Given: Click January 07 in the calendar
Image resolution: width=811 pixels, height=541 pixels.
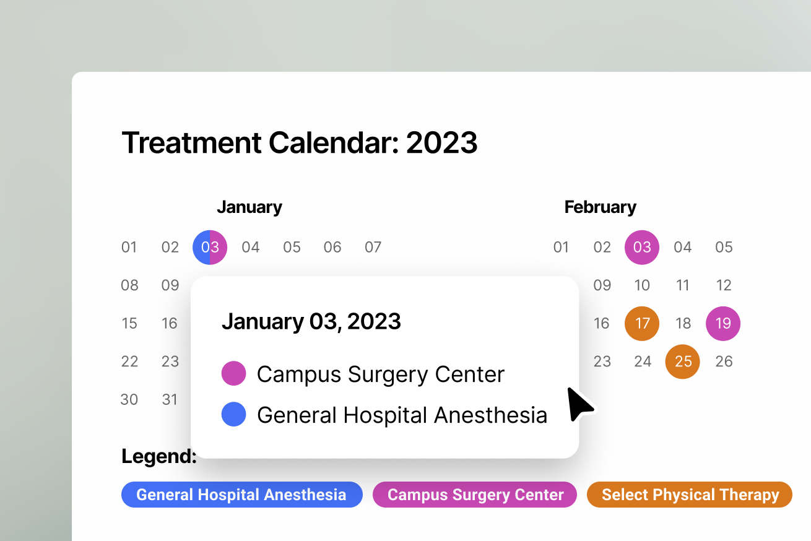Looking at the screenshot, I should [x=373, y=248].
